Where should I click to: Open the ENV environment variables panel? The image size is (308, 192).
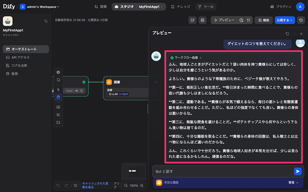203,20
